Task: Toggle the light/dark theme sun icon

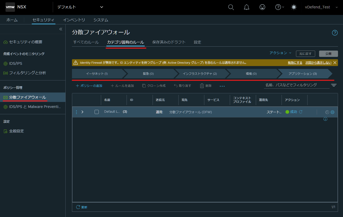Action: click(294, 7)
